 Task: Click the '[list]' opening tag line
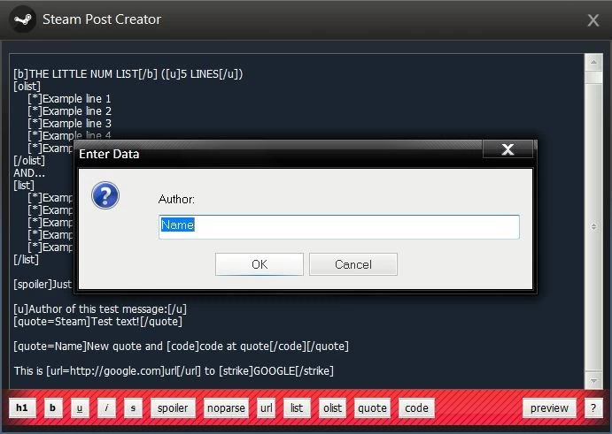tap(24, 186)
